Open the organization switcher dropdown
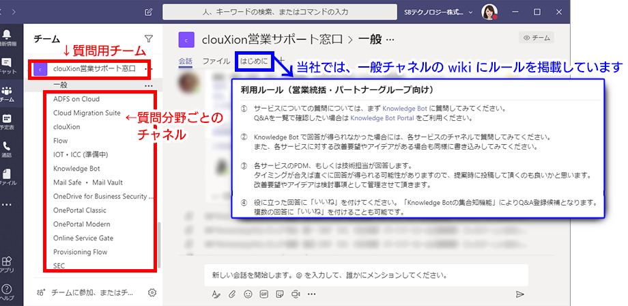This screenshot has width=628, height=306. [439, 12]
